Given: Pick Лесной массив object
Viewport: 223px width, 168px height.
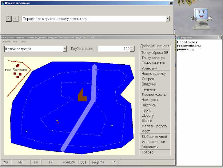Looking at the screenshot, I should pos(154,95).
